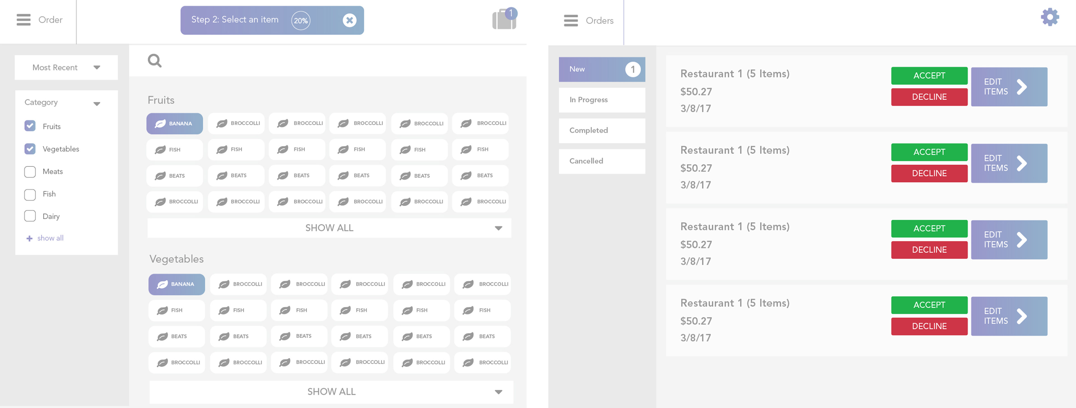
Task: Click the search magnifier icon
Action: point(155,60)
